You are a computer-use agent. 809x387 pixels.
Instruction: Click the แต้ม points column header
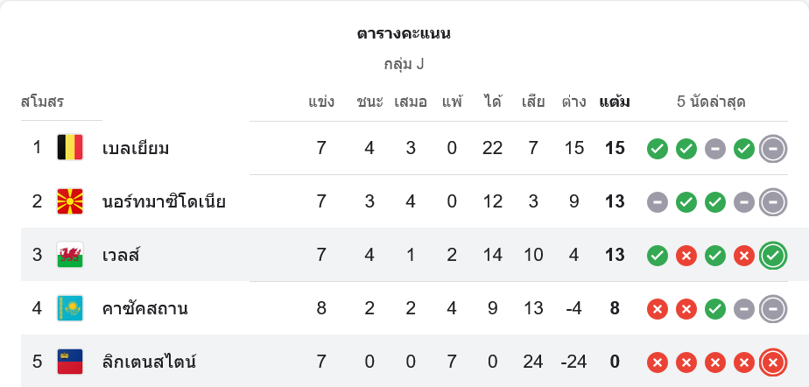coord(615,102)
